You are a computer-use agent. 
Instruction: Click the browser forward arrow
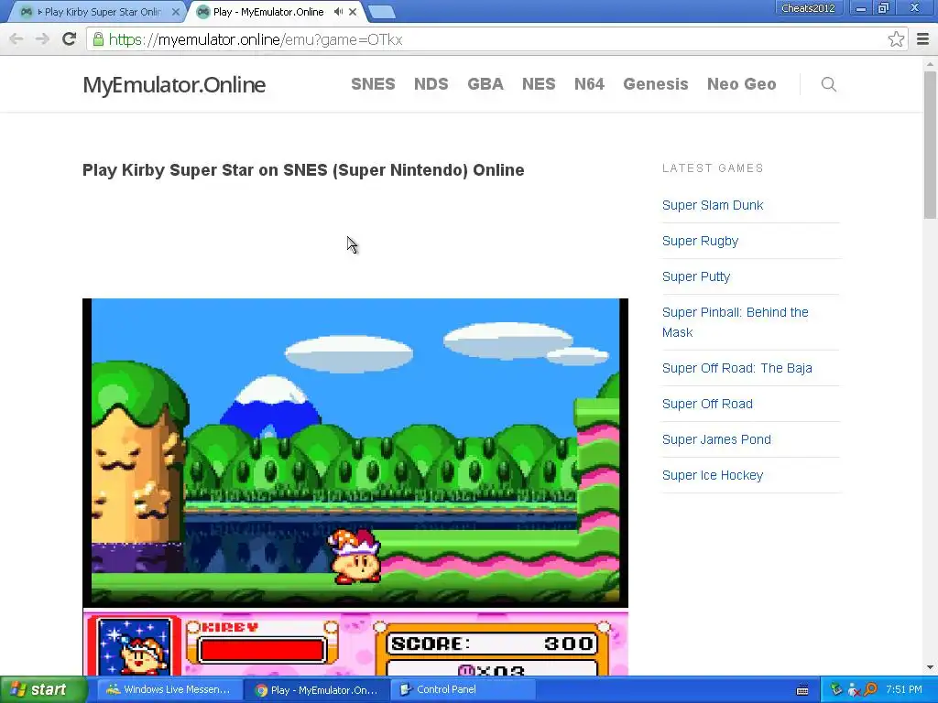point(42,39)
